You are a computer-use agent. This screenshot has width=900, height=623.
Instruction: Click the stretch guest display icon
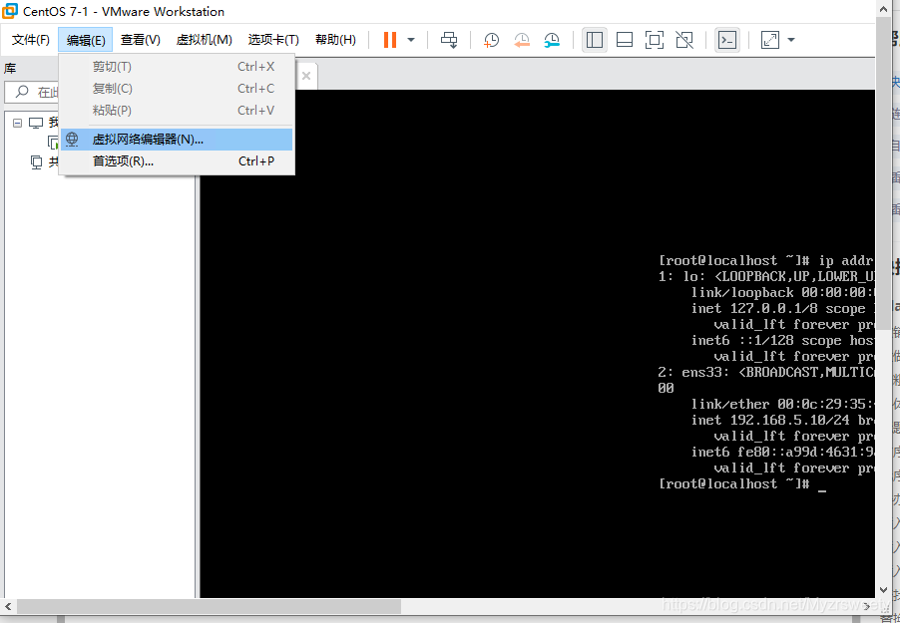point(769,40)
